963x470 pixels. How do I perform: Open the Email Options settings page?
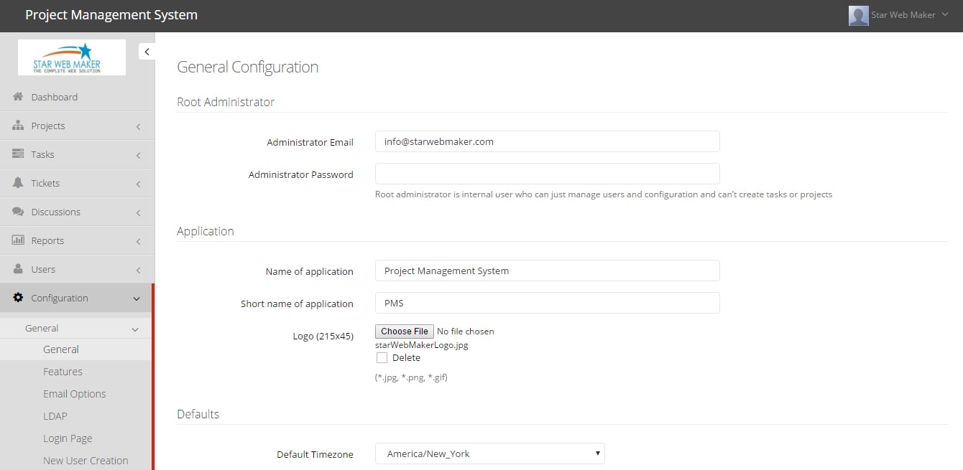pos(74,394)
